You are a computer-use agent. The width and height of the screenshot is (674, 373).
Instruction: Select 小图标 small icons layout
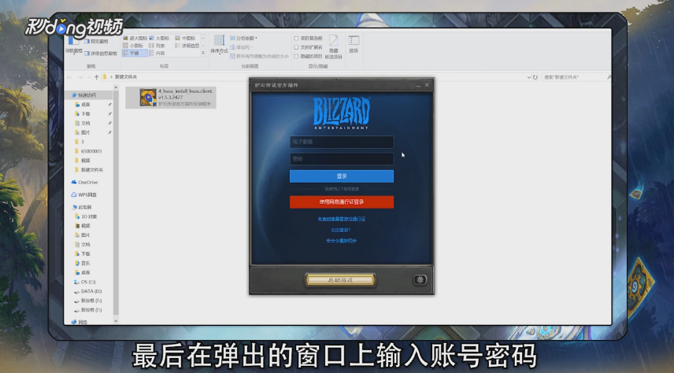coord(133,46)
